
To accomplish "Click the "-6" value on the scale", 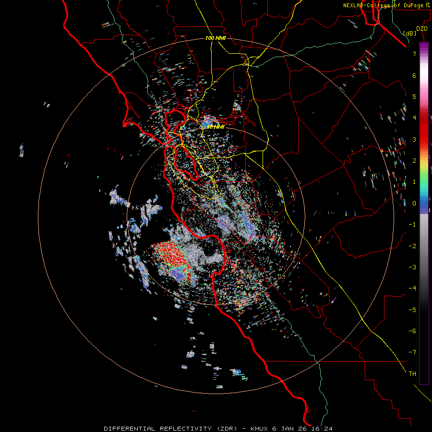I will click(412, 331).
